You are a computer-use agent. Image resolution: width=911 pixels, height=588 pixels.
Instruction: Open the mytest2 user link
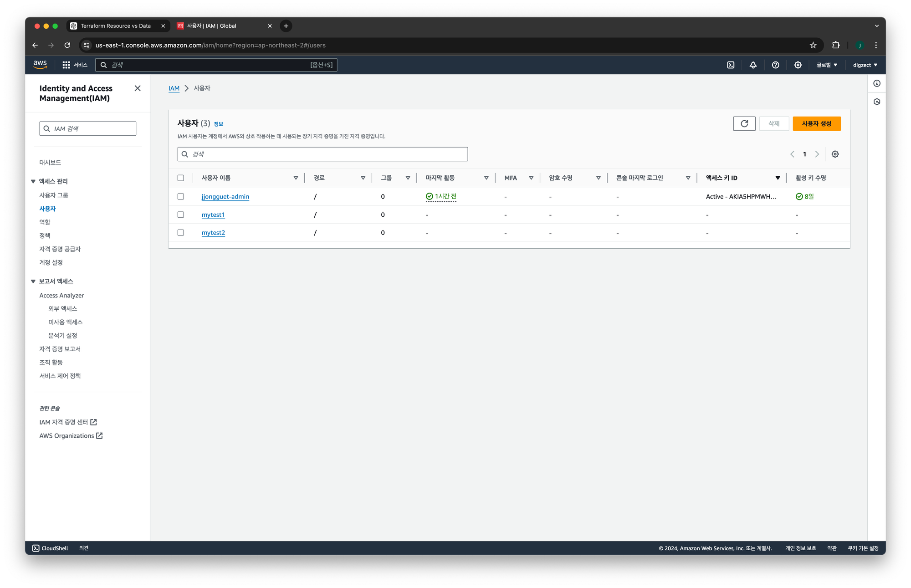(213, 233)
